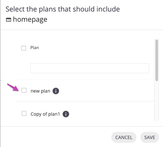The height and width of the screenshot is (147, 163).
Task: Save the selected plans
Action: [149, 137]
